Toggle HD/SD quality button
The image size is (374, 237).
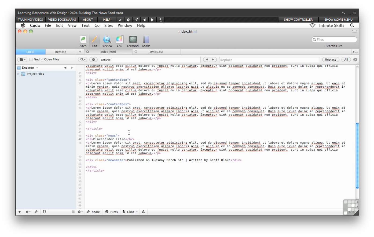pyautogui.click(x=160, y=20)
